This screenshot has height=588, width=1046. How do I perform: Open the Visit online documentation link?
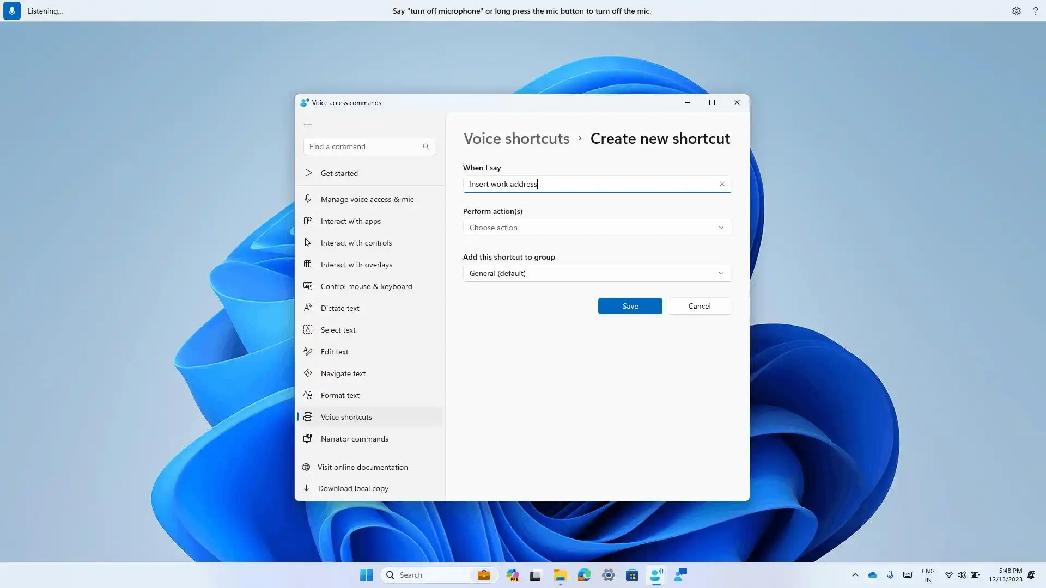pyautogui.click(x=363, y=467)
